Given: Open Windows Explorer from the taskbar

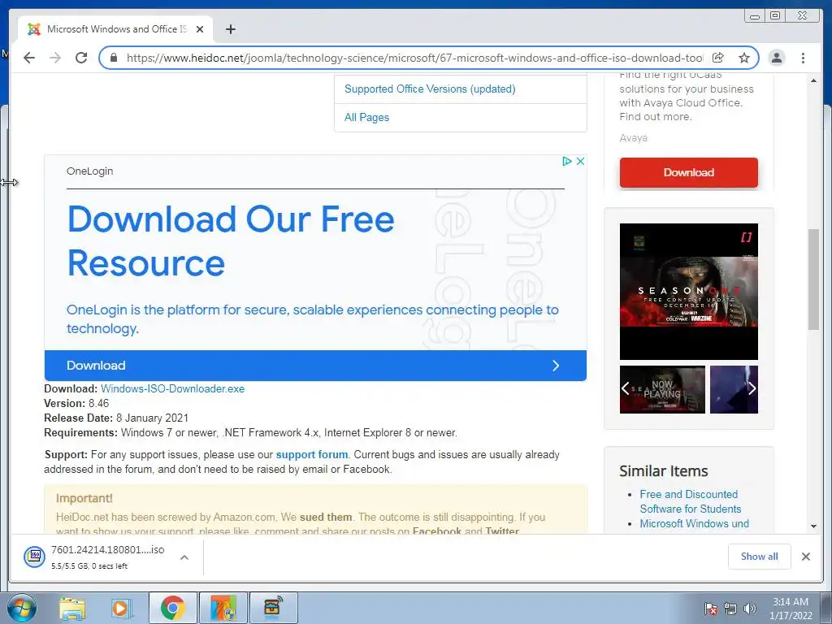Looking at the screenshot, I should click(72, 608).
